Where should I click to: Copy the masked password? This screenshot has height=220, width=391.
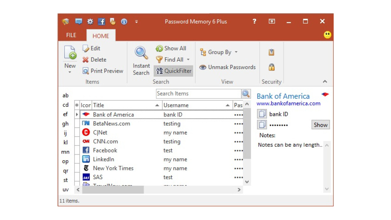pos(262,125)
